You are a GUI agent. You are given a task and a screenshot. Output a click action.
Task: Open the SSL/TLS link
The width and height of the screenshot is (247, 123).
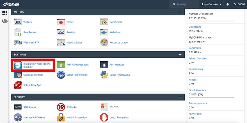pyautogui.click(x=114, y=107)
